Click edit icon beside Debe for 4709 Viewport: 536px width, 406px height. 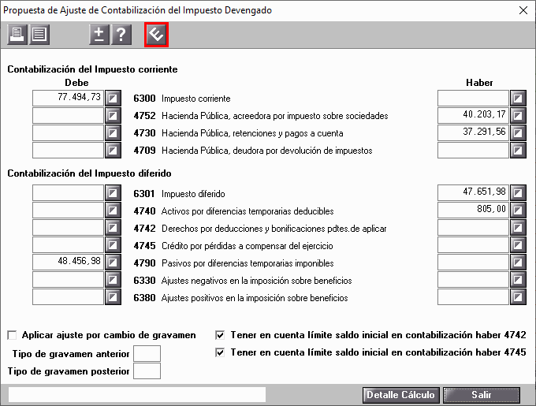point(114,151)
